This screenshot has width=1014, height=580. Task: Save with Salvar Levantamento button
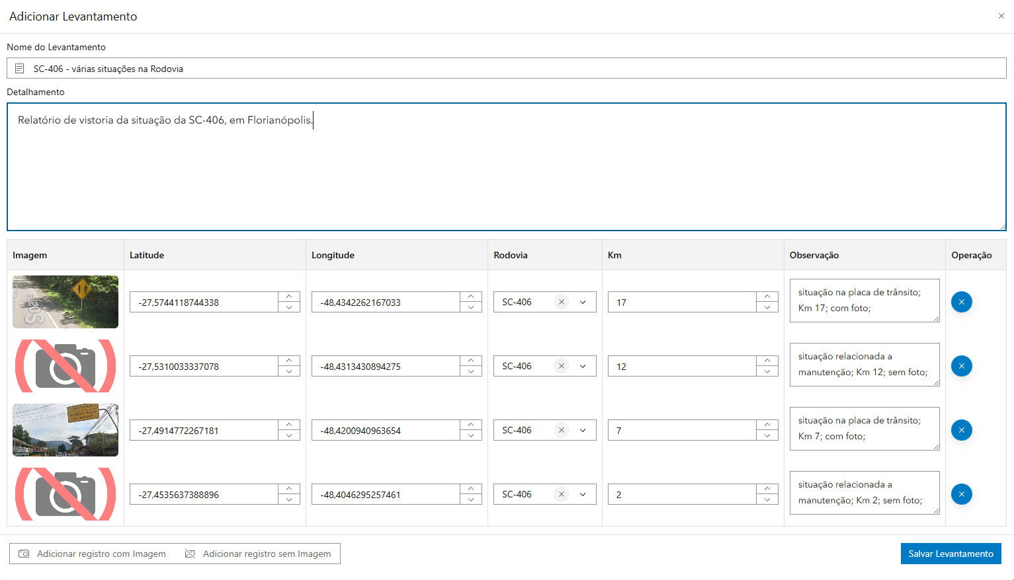951,554
